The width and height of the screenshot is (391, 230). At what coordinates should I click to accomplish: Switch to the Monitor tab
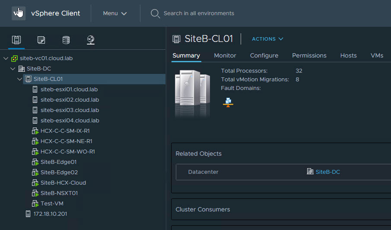click(x=225, y=55)
